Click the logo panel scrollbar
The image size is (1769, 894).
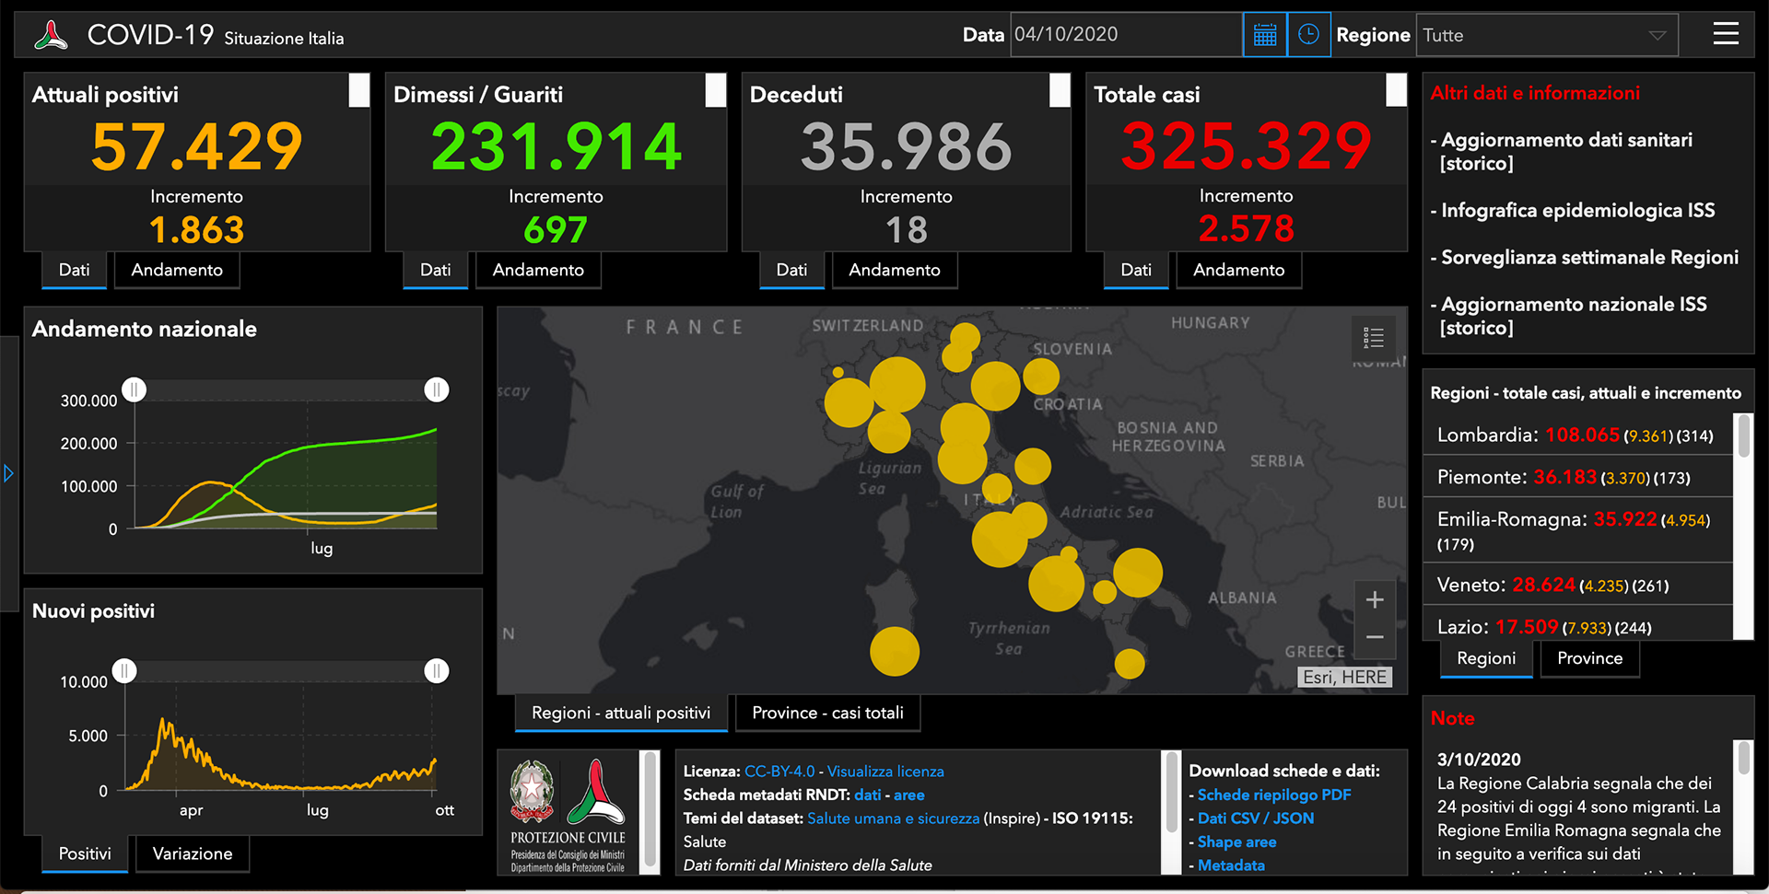pos(650,812)
